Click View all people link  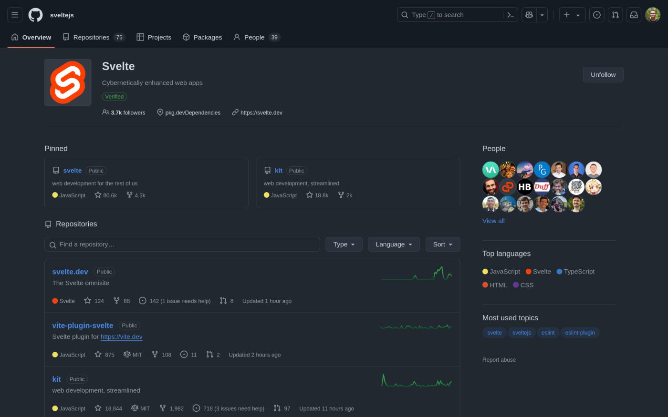493,221
